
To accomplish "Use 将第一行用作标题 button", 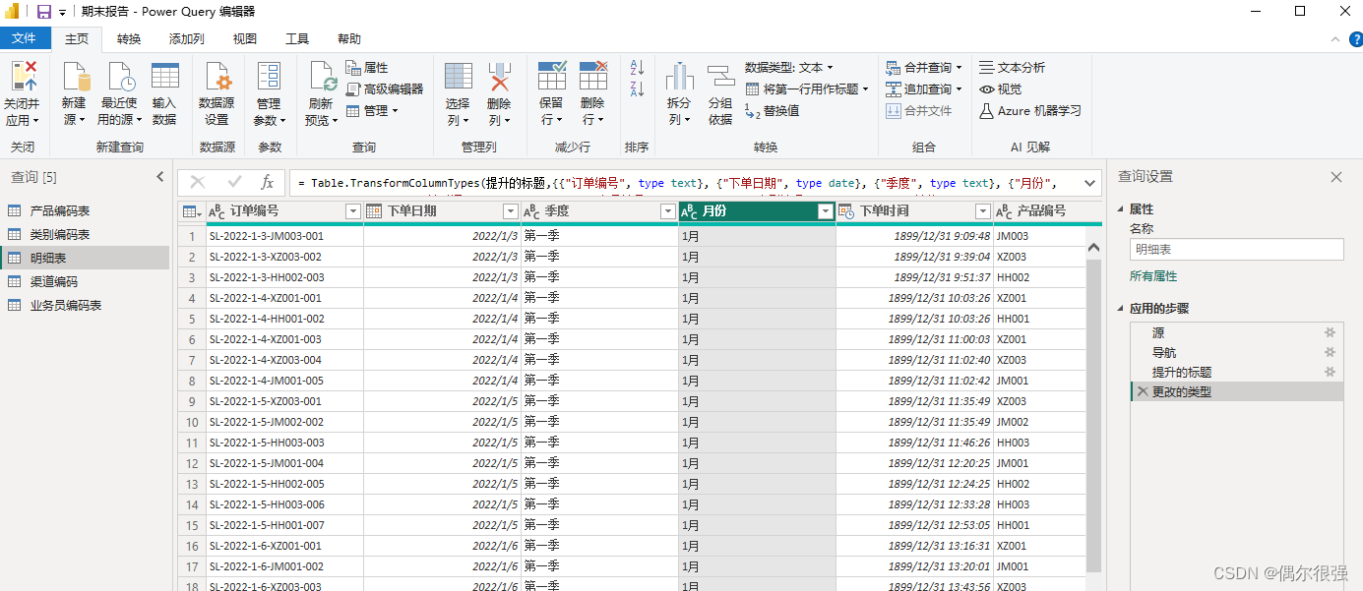I will coord(807,89).
